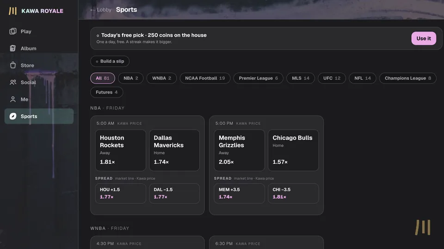This screenshot has height=249, width=444.
Task: Build a slip
Action: [110, 61]
